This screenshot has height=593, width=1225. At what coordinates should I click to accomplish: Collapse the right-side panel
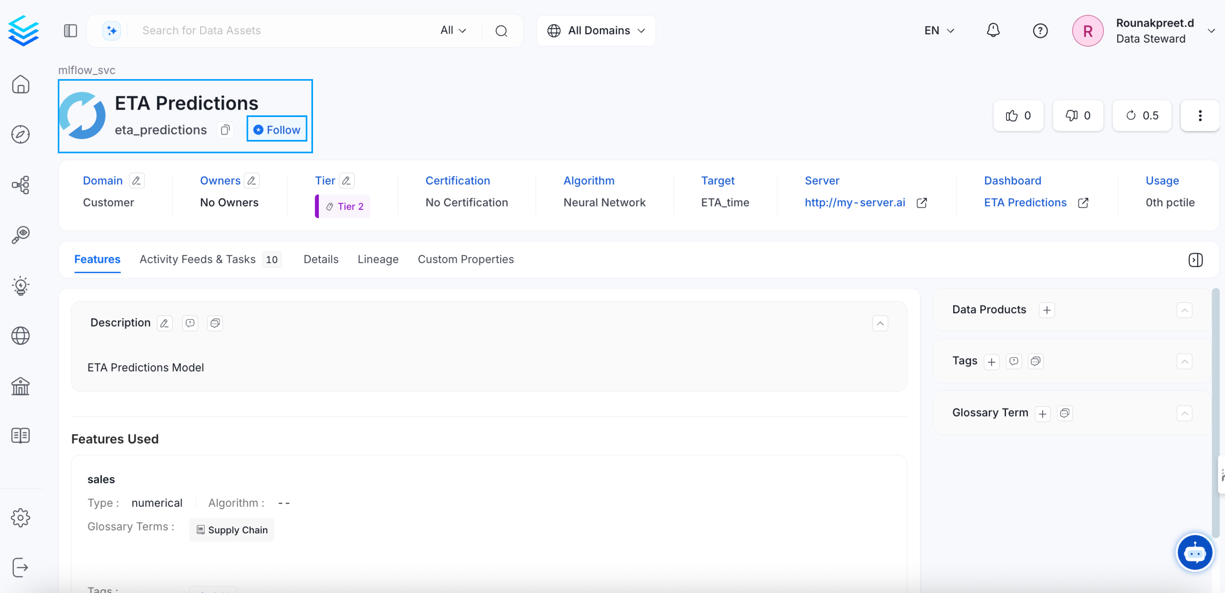(1195, 259)
